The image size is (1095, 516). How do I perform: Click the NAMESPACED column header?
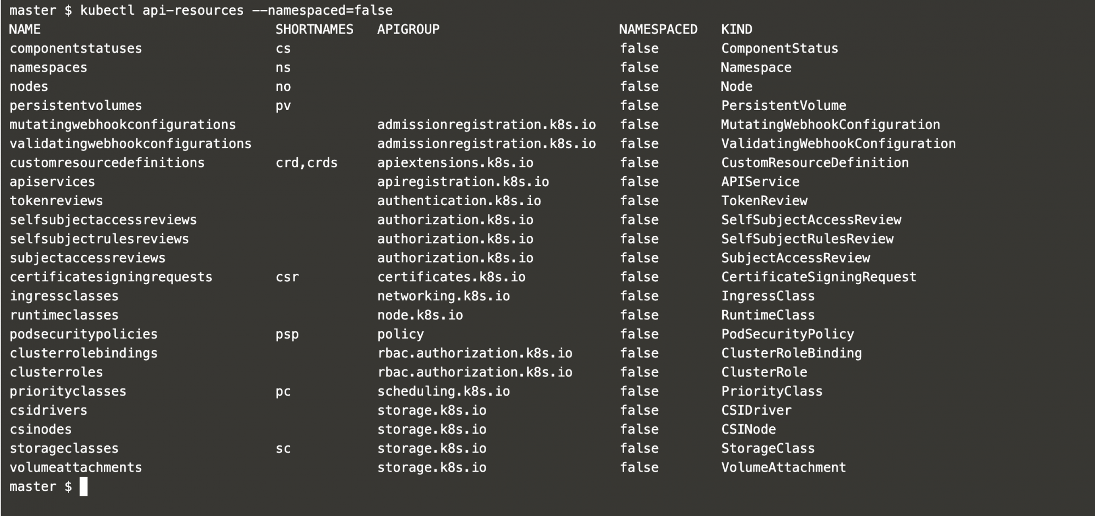tap(658, 30)
